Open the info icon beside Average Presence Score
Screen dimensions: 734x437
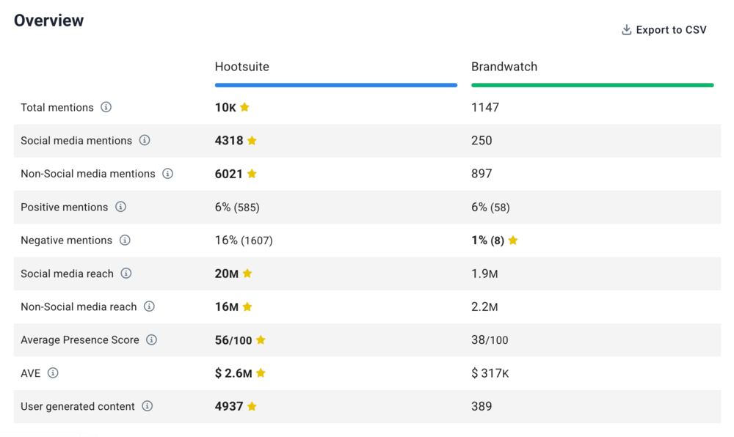(151, 340)
